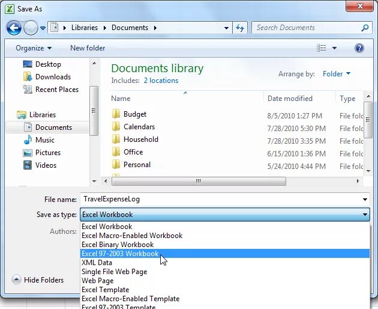Open the Arrange by Folder dropdown
Image resolution: width=378 pixels, height=309 pixels.
click(x=337, y=74)
